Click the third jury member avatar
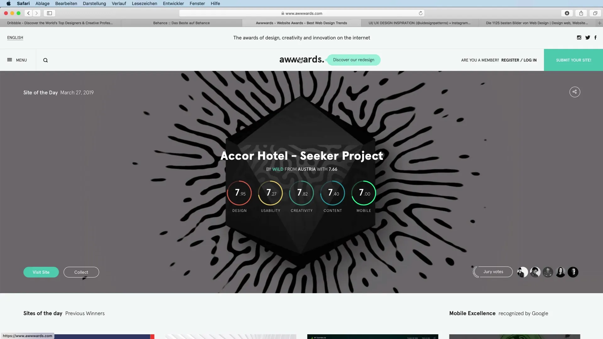This screenshot has height=339, width=603. 548,272
